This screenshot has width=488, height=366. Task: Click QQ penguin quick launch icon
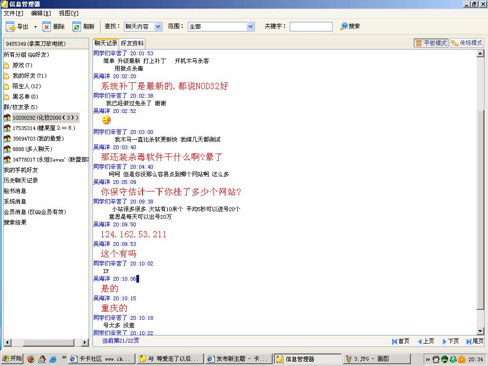(42, 359)
